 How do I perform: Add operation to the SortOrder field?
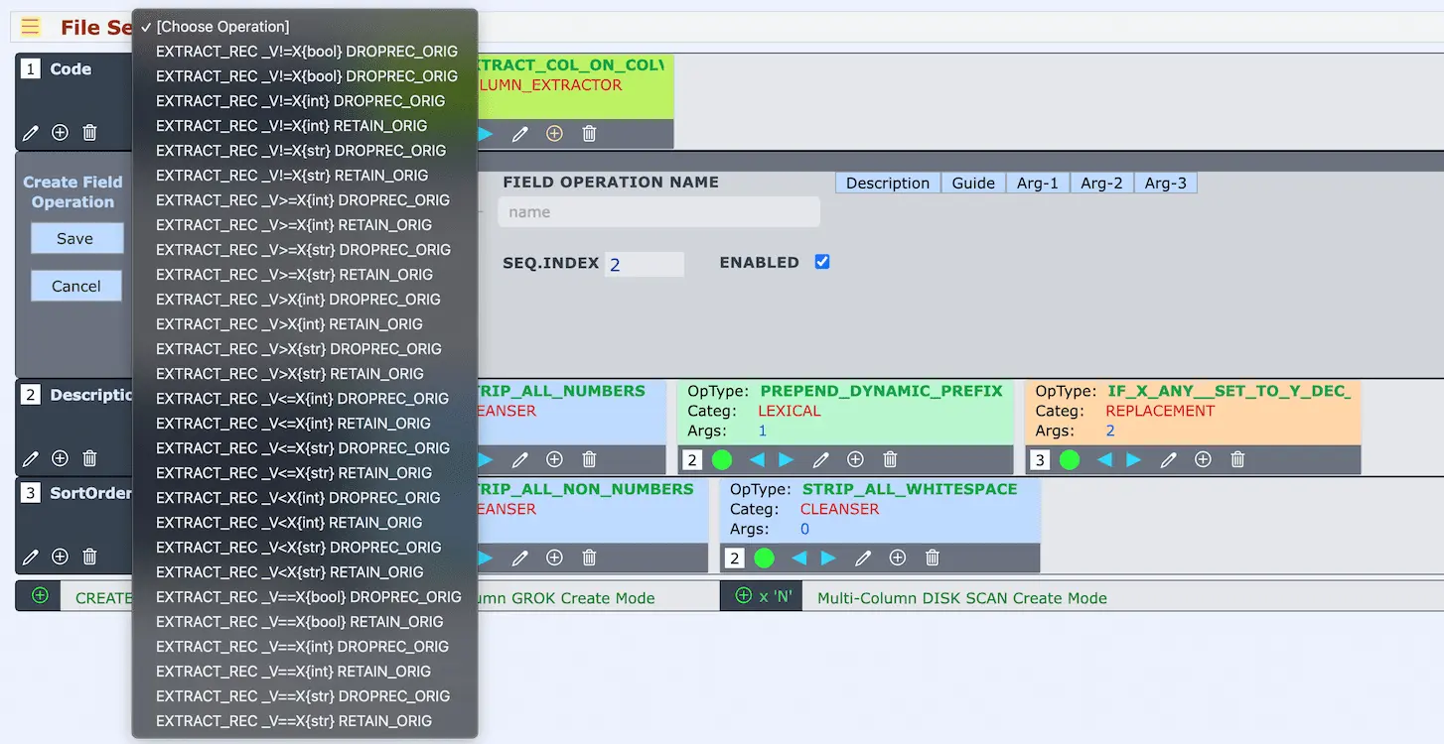[x=60, y=557]
